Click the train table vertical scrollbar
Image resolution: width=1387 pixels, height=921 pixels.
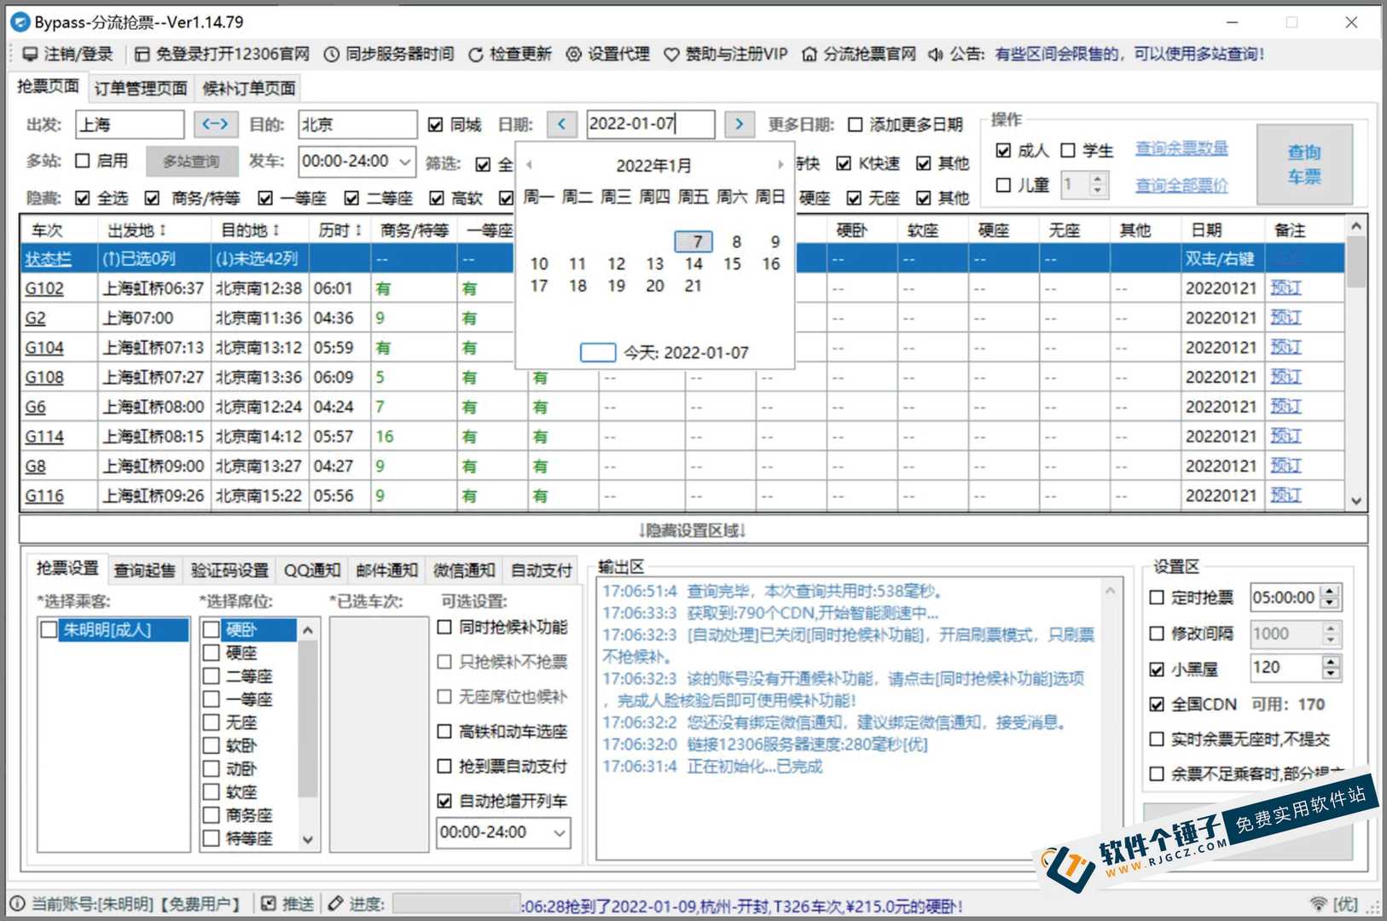coord(1356,362)
